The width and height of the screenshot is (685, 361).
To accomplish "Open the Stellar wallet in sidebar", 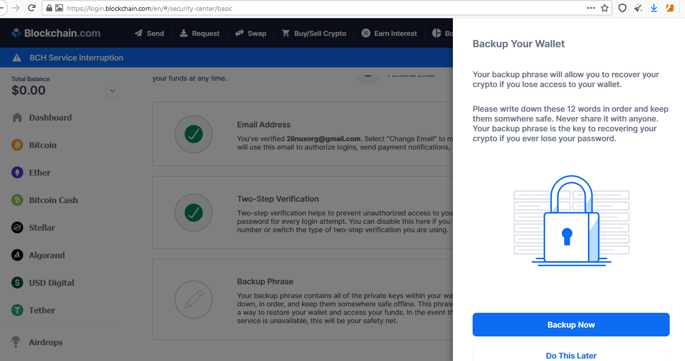I will click(x=42, y=228).
